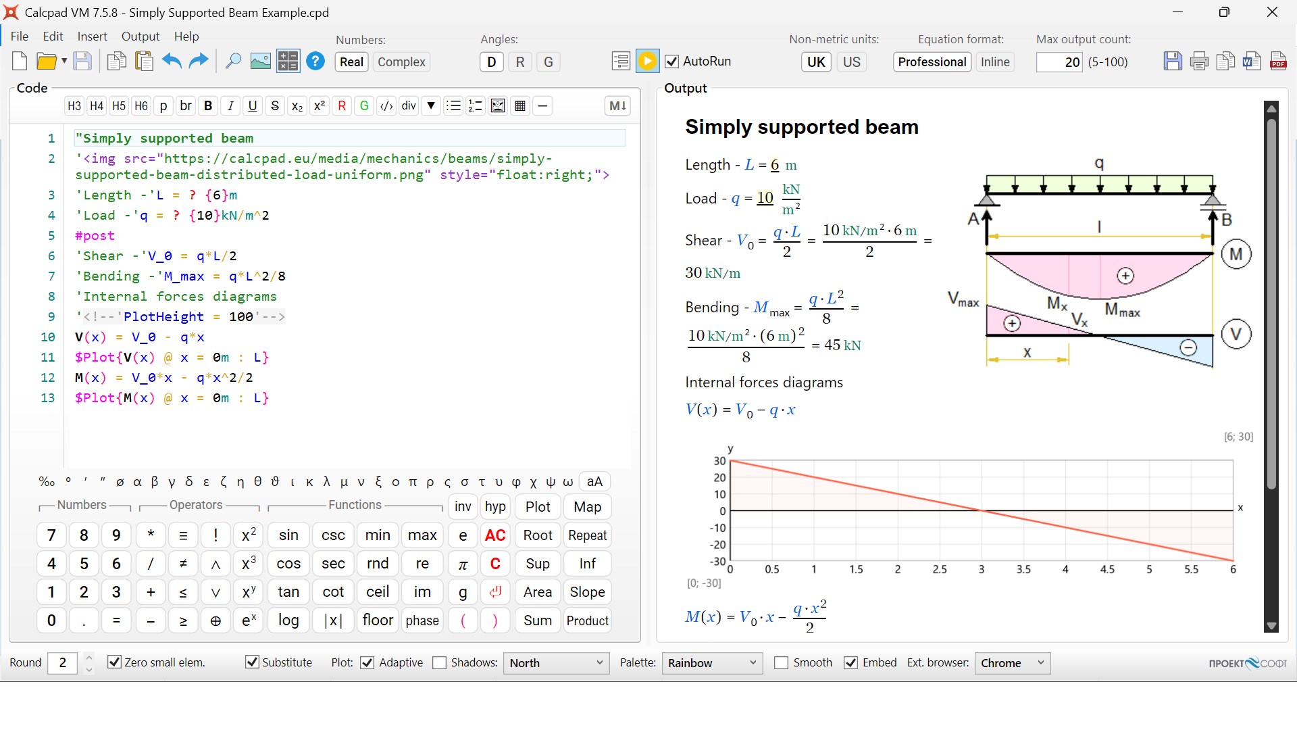Enable the Shadows checkbox

tap(440, 662)
